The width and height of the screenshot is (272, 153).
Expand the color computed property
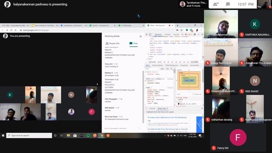coord(177,102)
